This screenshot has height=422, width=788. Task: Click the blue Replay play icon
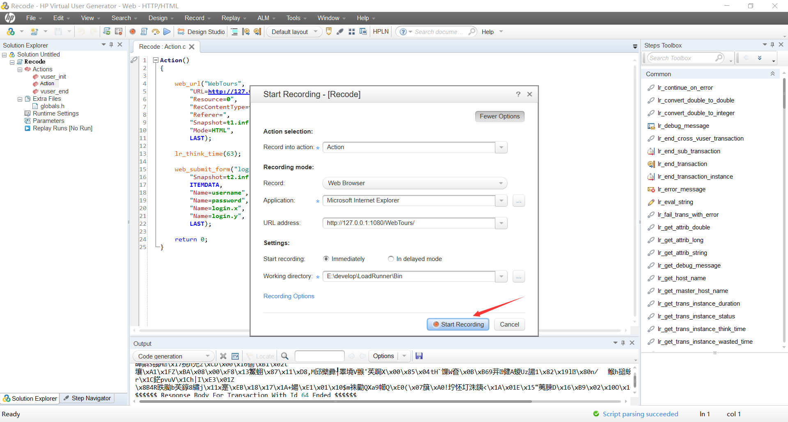click(167, 32)
